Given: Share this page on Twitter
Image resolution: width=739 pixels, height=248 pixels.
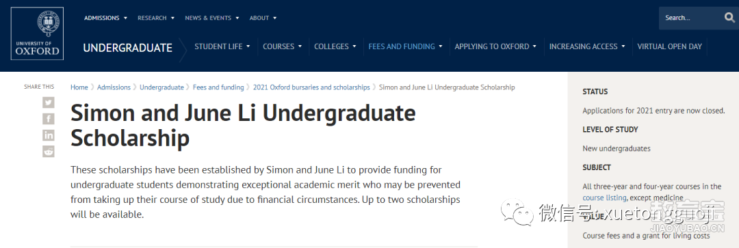Looking at the screenshot, I should [x=49, y=102].
